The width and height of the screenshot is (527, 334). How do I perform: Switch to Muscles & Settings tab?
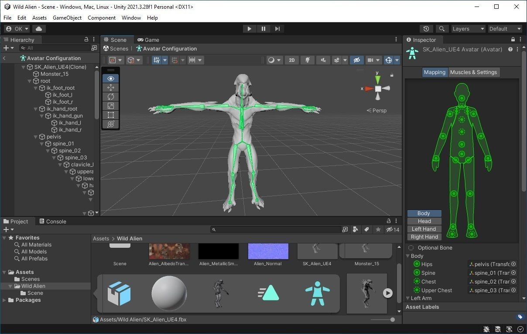(x=473, y=72)
